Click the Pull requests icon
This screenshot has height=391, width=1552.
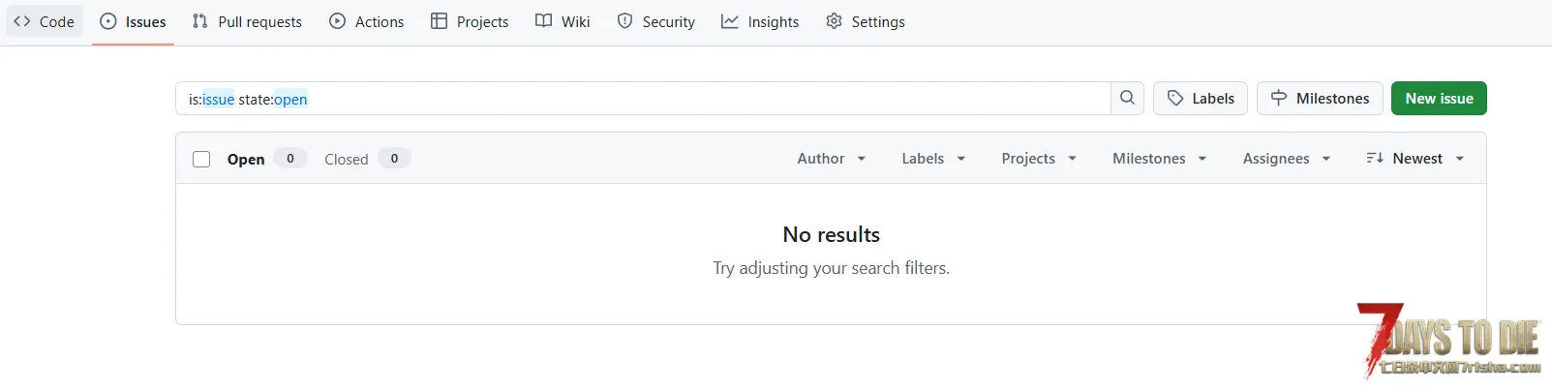pos(200,21)
